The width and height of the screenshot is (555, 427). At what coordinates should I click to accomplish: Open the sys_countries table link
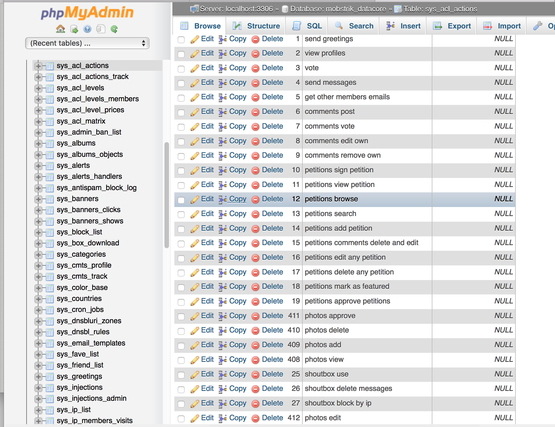(x=79, y=298)
